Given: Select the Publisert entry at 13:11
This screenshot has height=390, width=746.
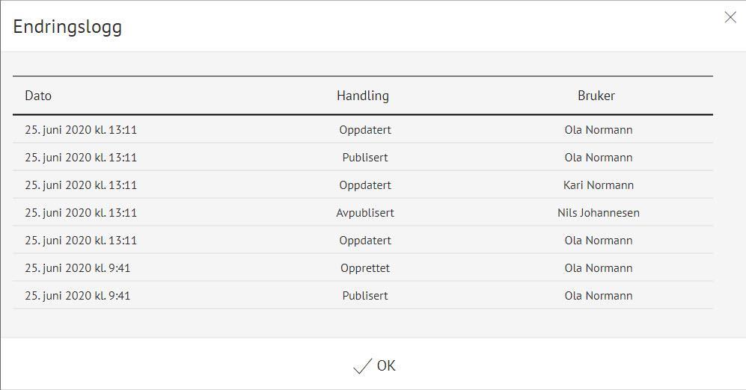Looking at the screenshot, I should coord(365,158).
